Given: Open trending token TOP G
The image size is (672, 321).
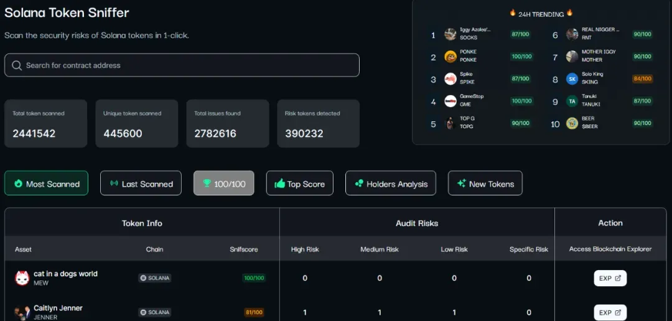Looking at the screenshot, I should pyautogui.click(x=467, y=119).
